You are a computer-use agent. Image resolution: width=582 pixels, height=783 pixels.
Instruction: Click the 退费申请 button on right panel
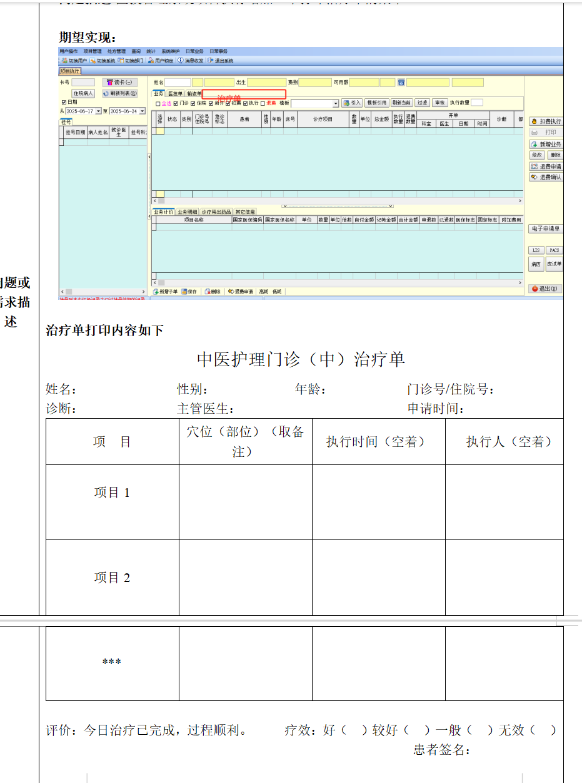(546, 166)
